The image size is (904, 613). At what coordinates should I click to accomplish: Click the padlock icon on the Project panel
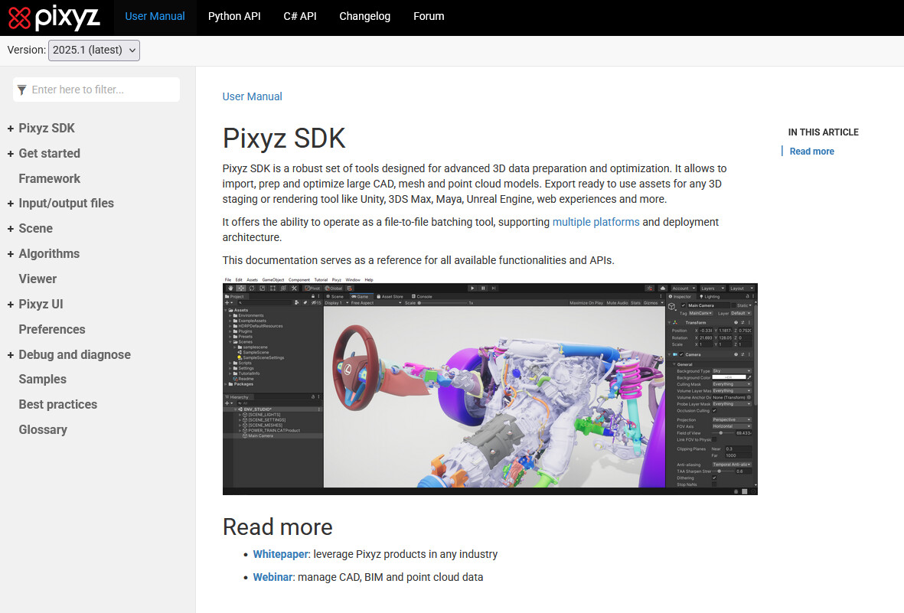[x=312, y=295]
